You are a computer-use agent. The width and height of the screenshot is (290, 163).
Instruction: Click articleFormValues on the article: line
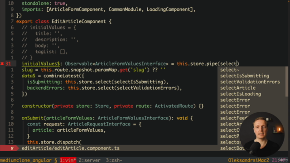tap(80, 130)
